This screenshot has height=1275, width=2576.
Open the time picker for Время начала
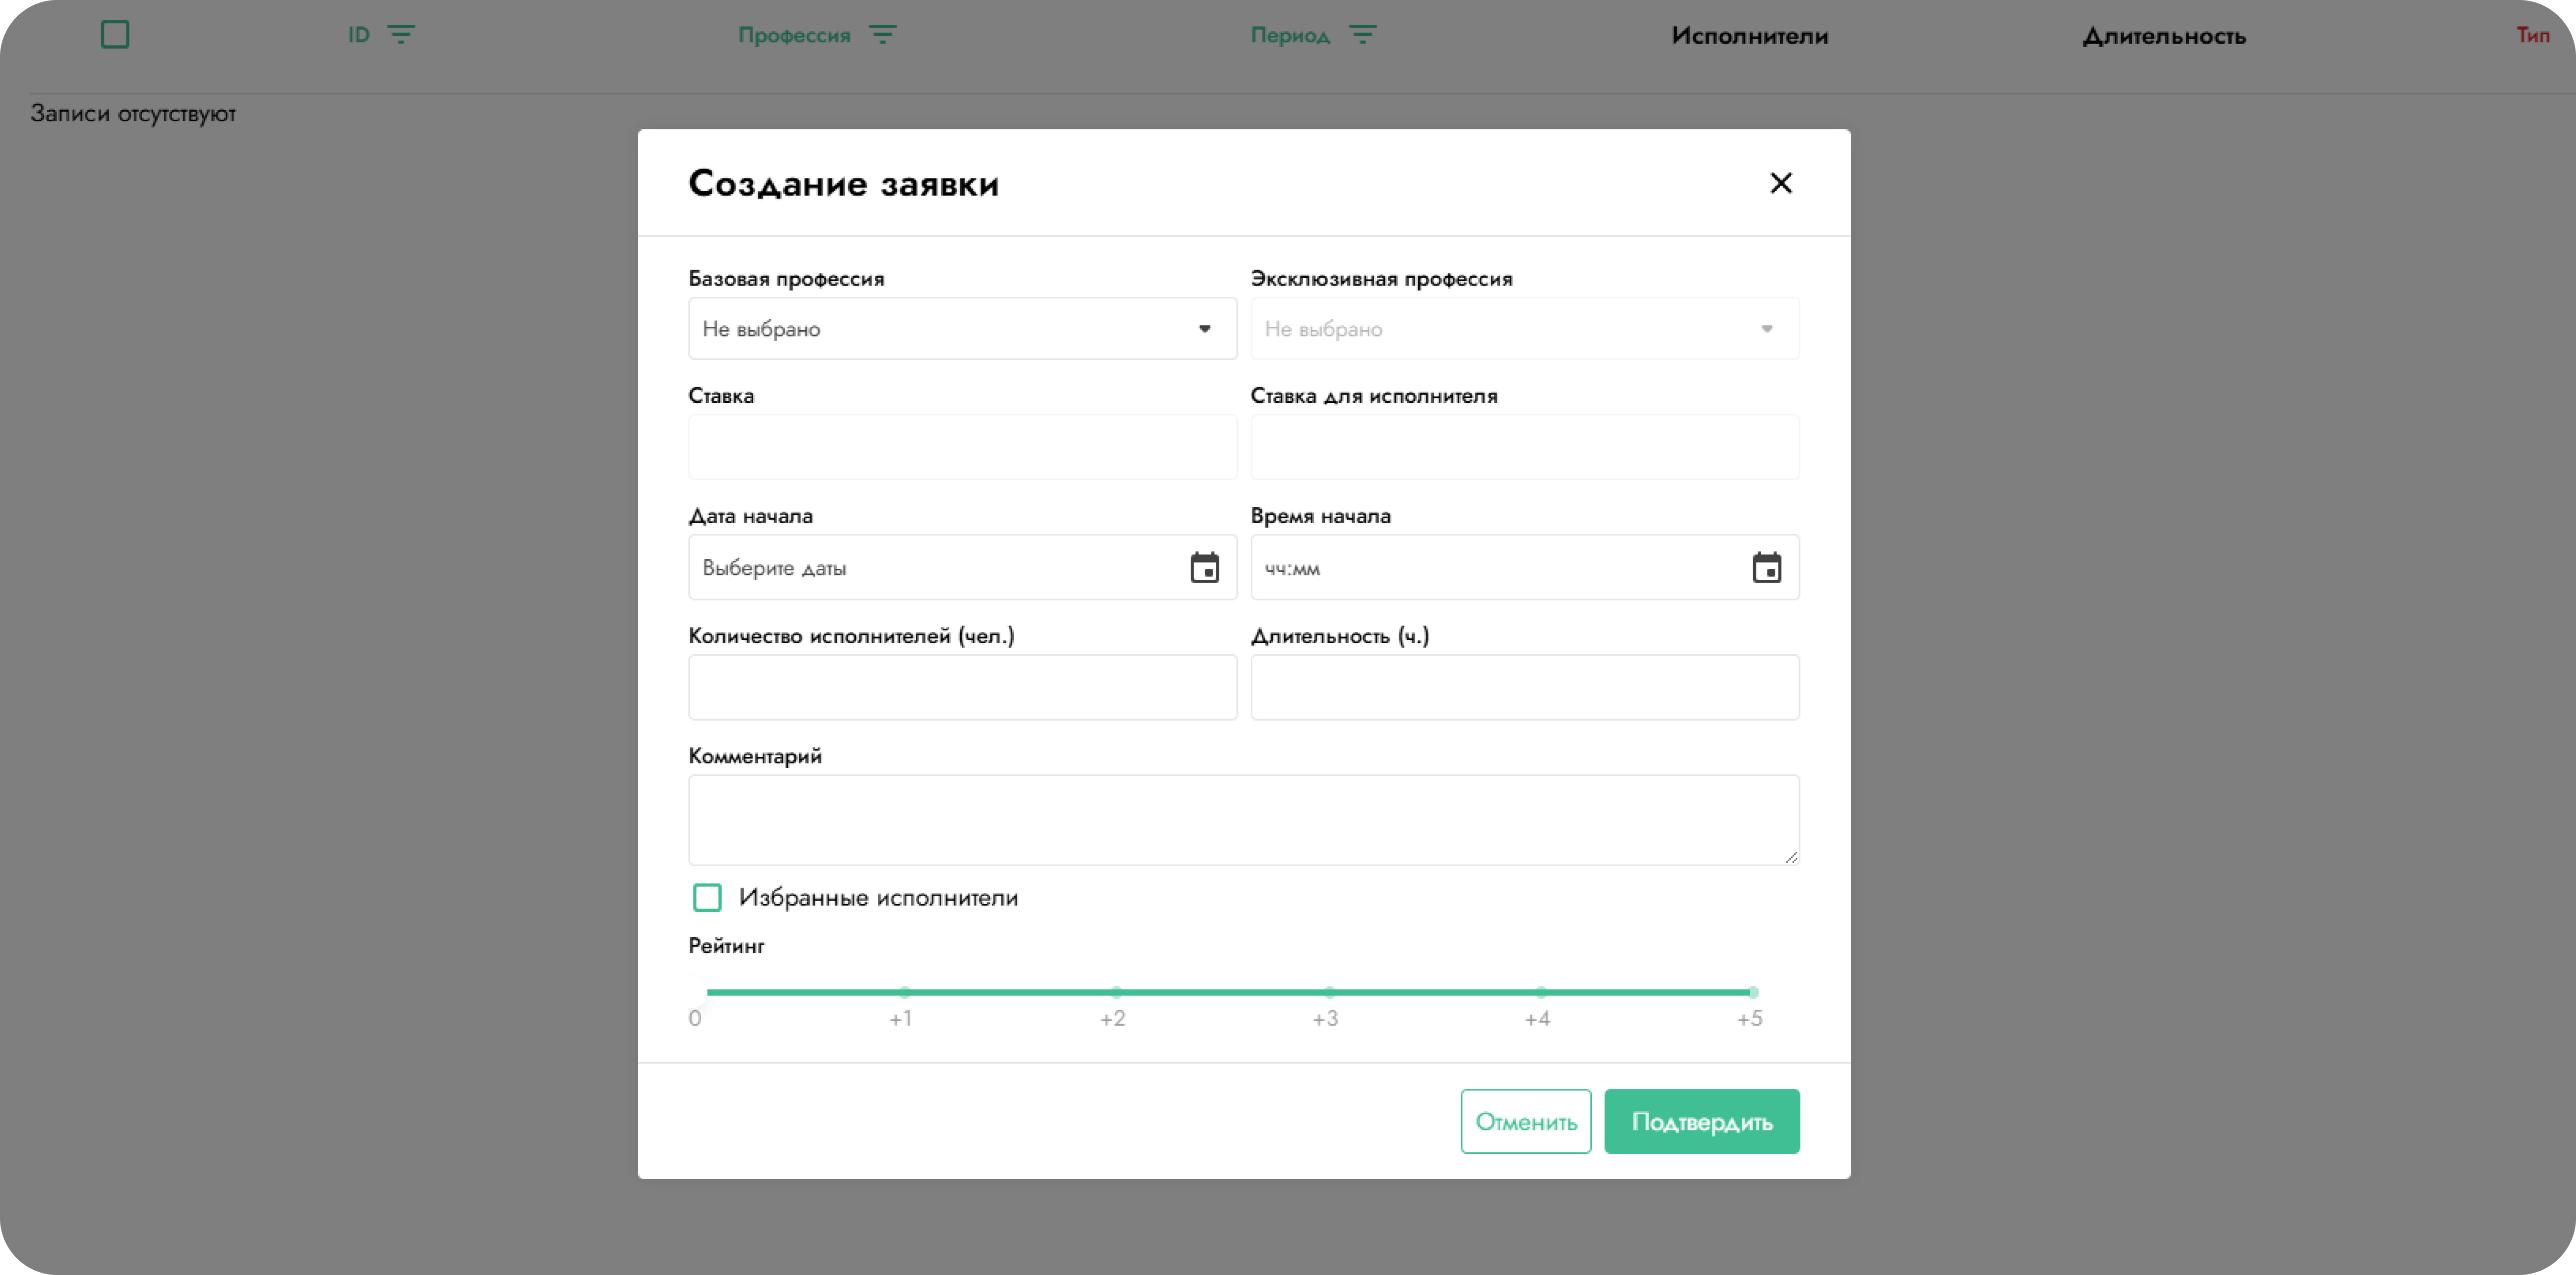click(x=1767, y=567)
